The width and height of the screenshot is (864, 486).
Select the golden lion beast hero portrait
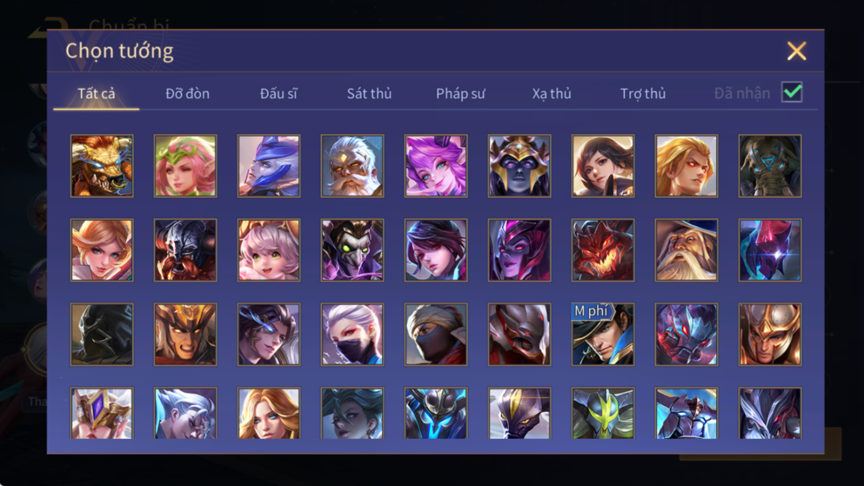tap(102, 166)
